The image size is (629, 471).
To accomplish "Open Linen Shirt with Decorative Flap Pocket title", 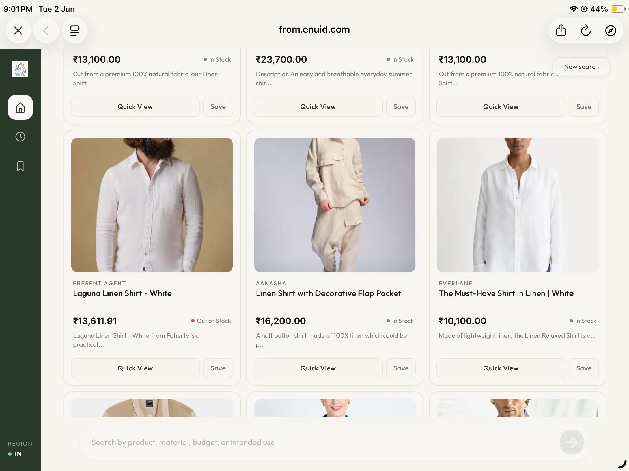I will point(328,293).
